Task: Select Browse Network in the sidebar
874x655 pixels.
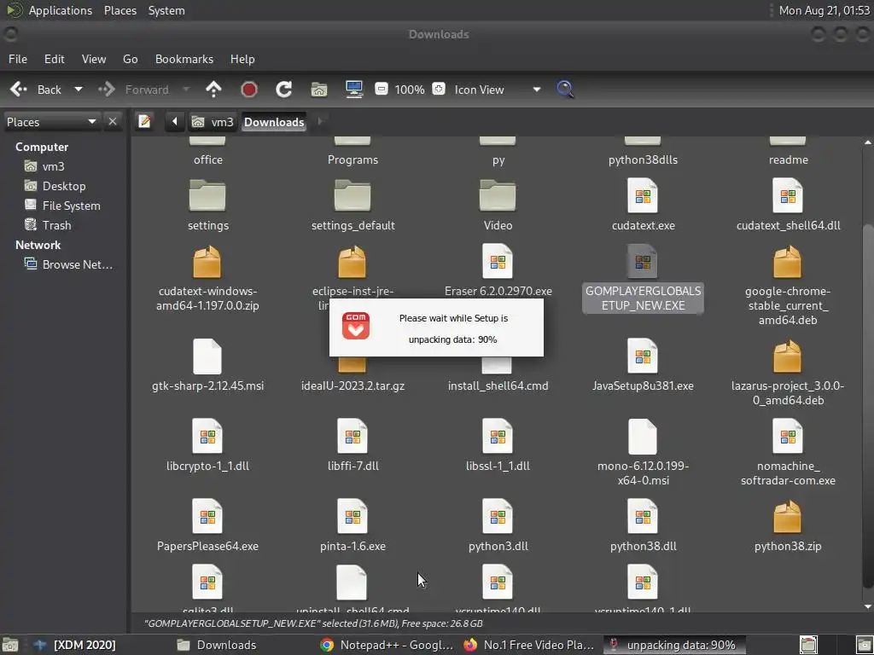Action: click(x=68, y=264)
